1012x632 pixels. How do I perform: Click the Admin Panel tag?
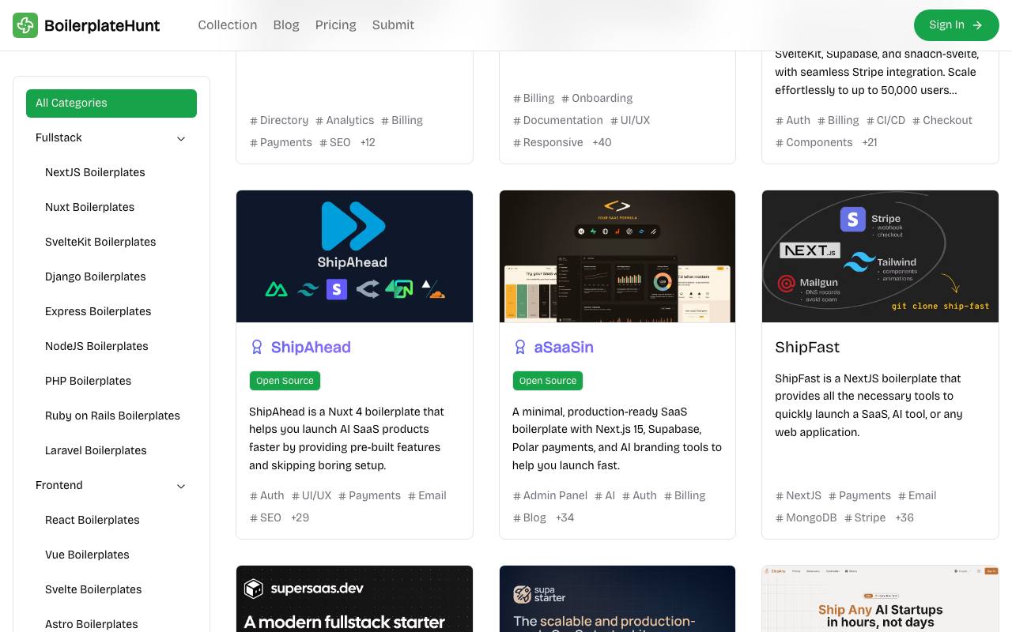pos(550,495)
